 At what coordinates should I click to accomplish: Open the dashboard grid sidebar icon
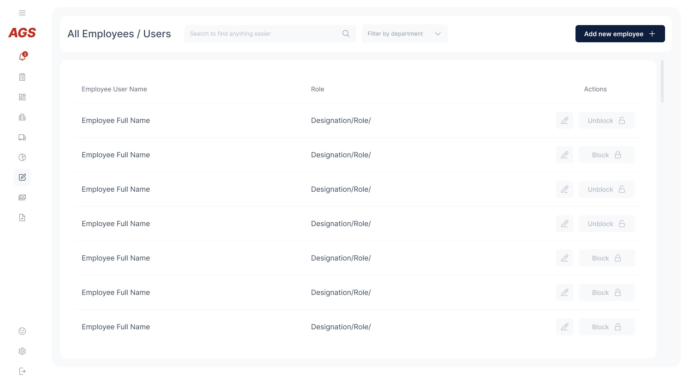pos(22,97)
